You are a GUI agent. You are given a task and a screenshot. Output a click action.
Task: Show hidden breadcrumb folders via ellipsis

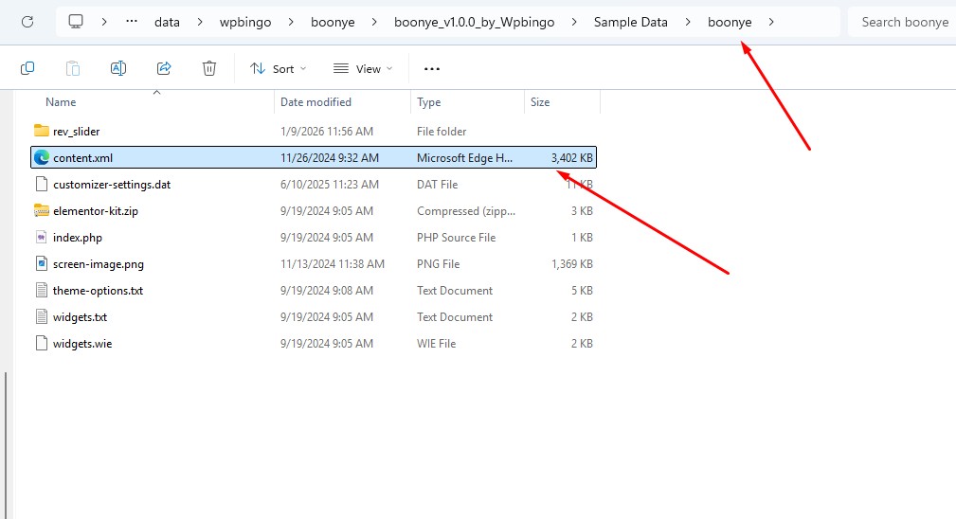click(132, 22)
